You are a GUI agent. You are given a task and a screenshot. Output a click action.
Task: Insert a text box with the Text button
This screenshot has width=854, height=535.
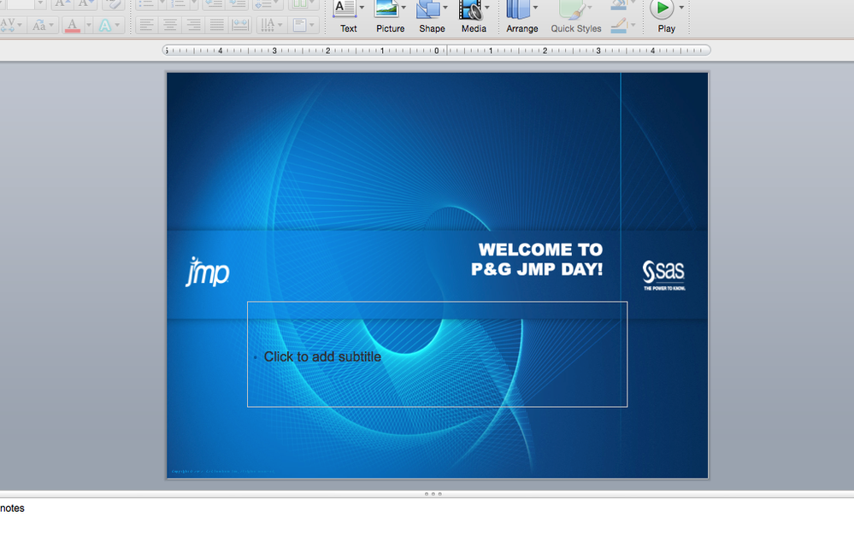[x=345, y=9]
